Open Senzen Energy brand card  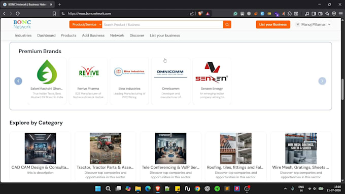coord(212,81)
